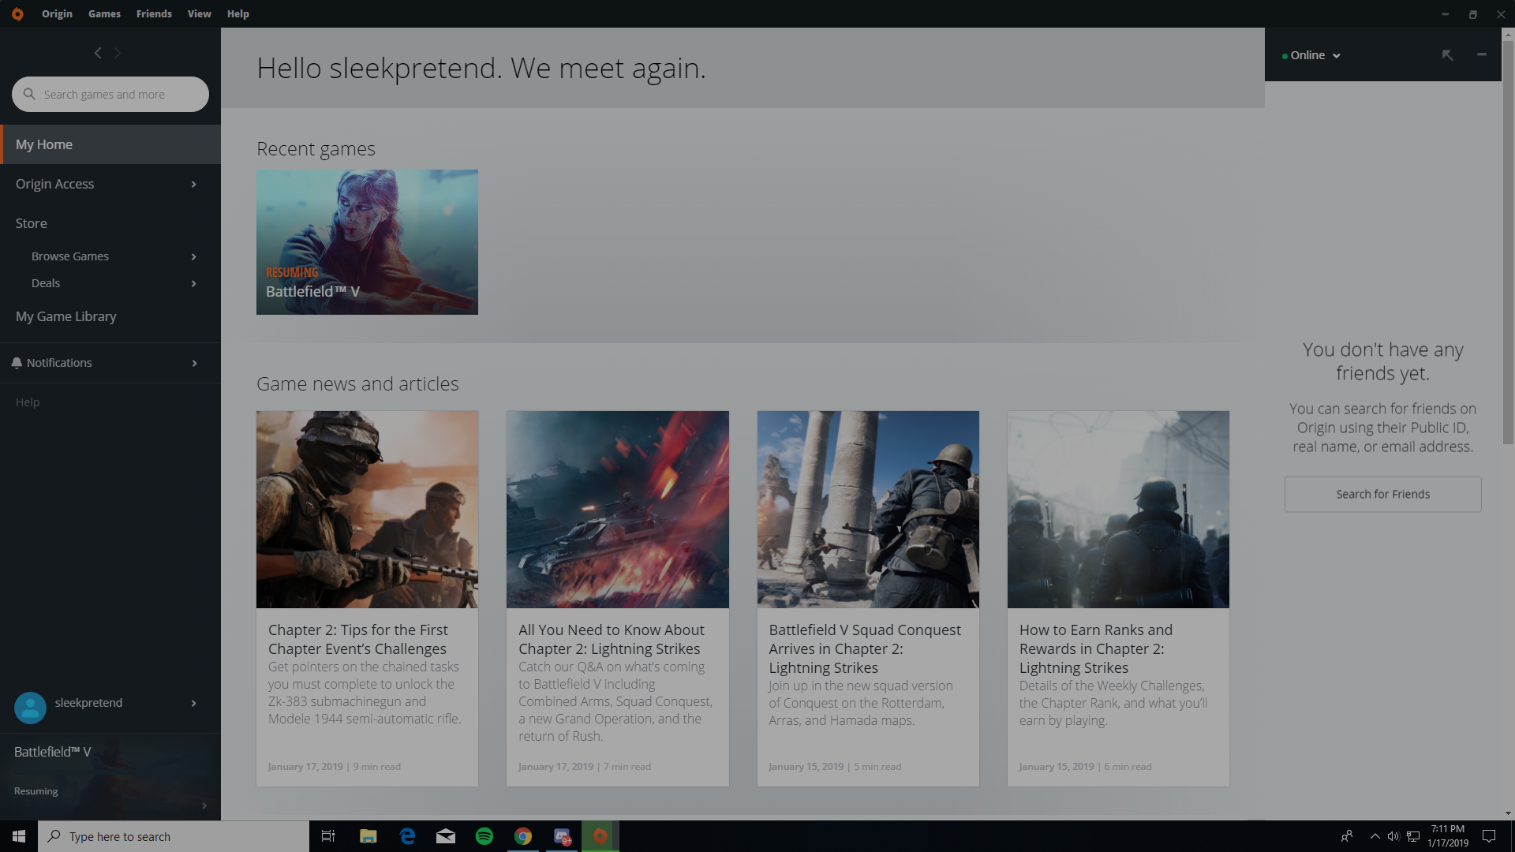The image size is (1515, 852).
Task: Click the soldier with machine gun article image
Action: (367, 509)
